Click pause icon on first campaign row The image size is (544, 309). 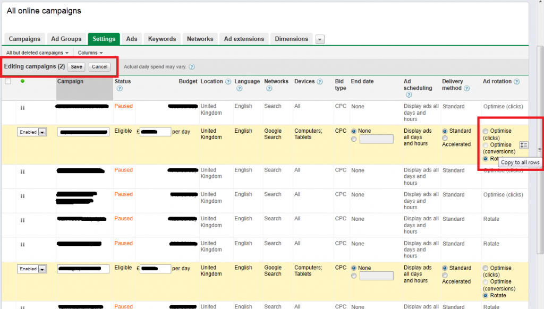pyautogui.click(x=22, y=108)
